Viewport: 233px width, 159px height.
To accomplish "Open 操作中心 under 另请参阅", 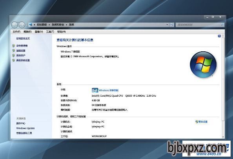I will 21,123.
